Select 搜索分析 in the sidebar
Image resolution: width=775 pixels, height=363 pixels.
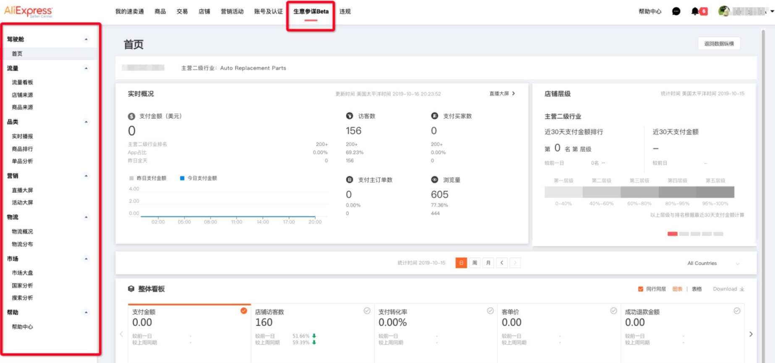pos(22,298)
